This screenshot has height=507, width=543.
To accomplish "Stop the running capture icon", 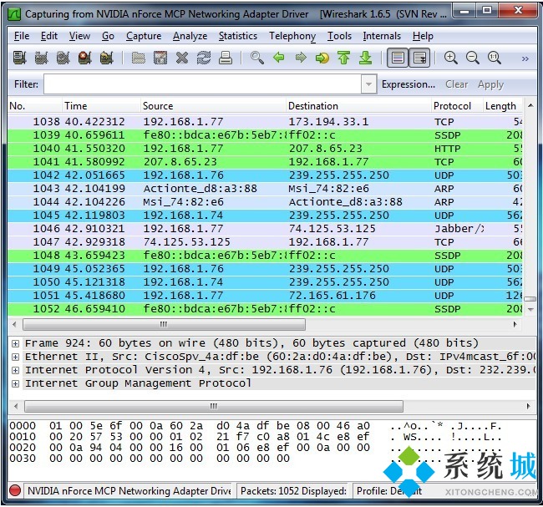I will [x=85, y=58].
